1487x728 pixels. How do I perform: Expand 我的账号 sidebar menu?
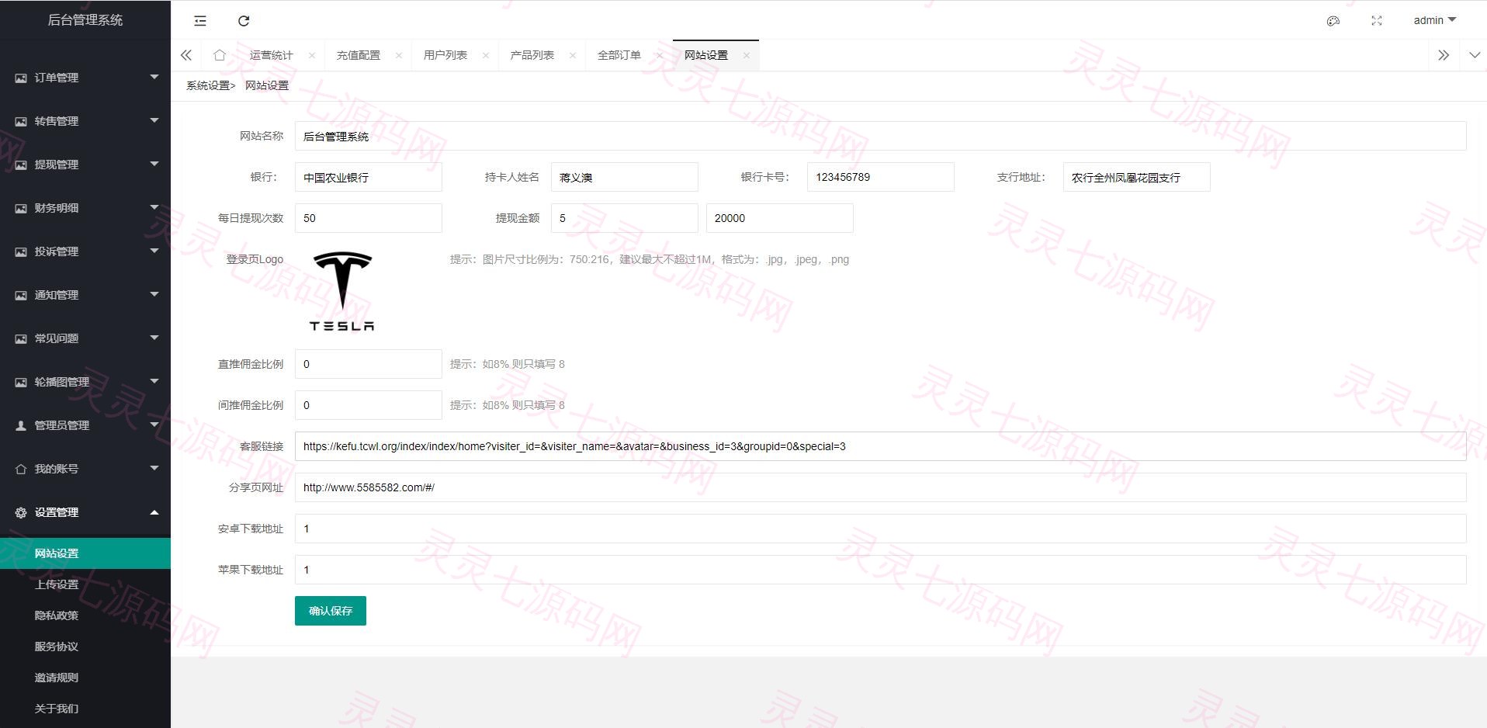point(85,469)
